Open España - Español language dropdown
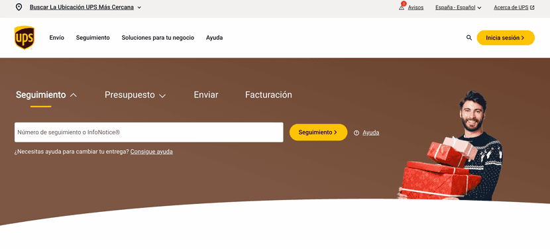The width and height of the screenshot is (550, 249). [x=458, y=7]
